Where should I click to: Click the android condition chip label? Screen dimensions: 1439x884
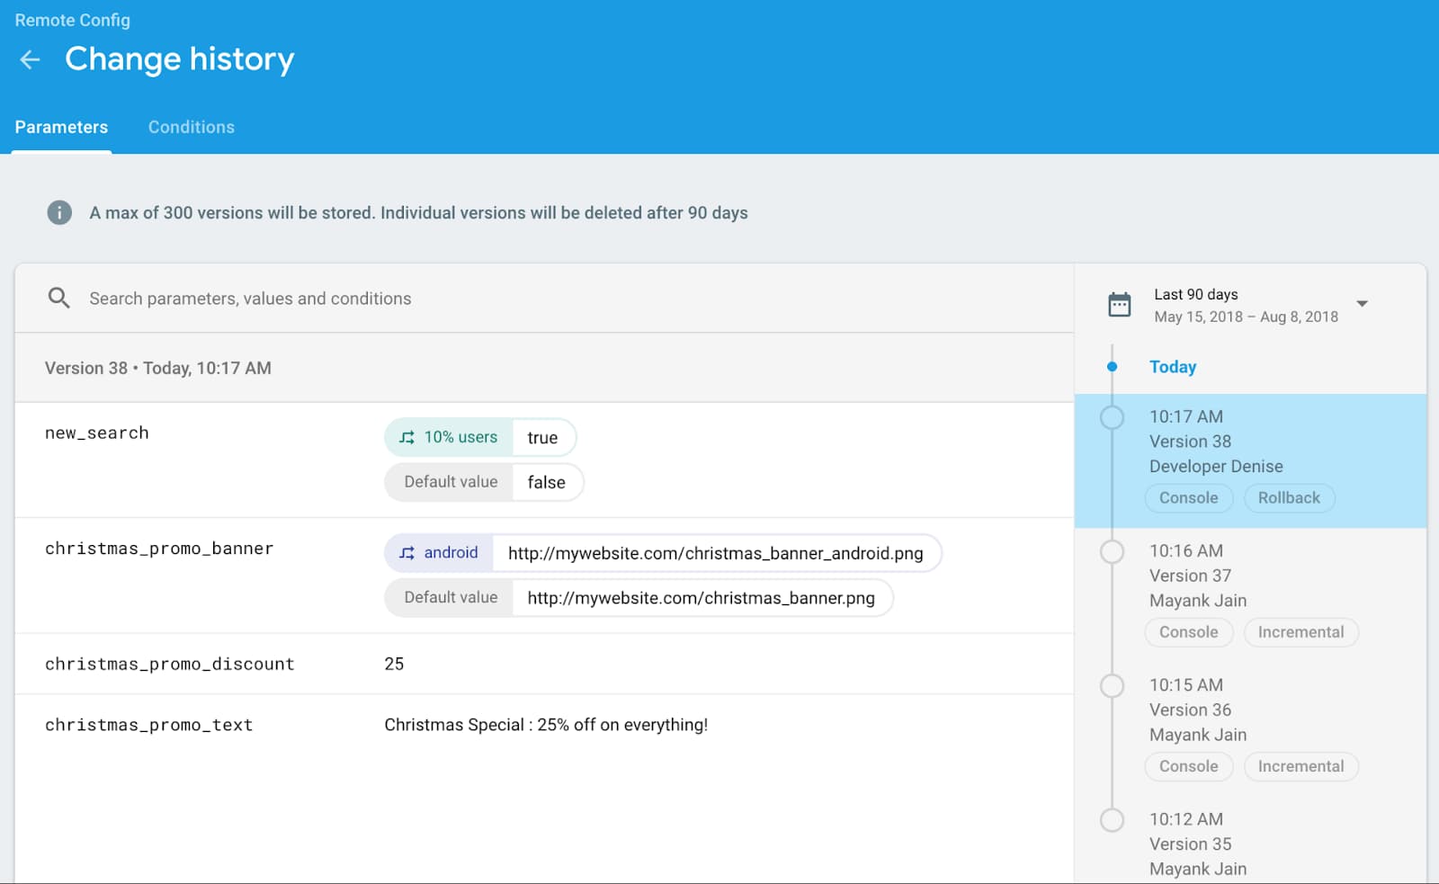coord(451,553)
